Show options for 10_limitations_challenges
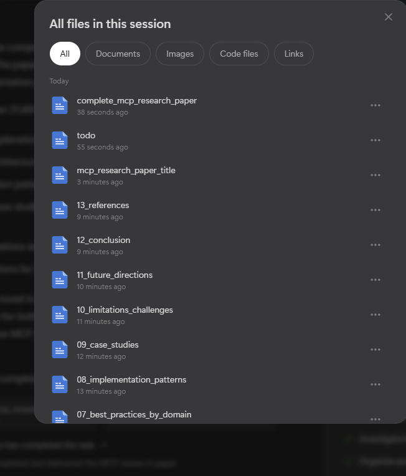 [375, 315]
